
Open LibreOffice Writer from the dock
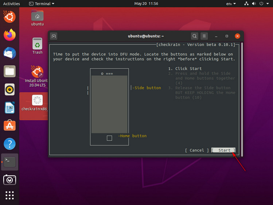coord(10,108)
